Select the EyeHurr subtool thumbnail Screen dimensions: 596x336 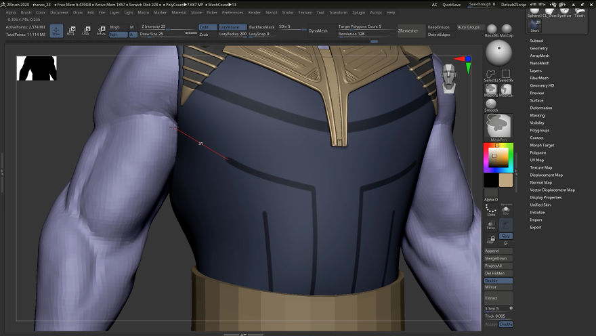[564, 12]
